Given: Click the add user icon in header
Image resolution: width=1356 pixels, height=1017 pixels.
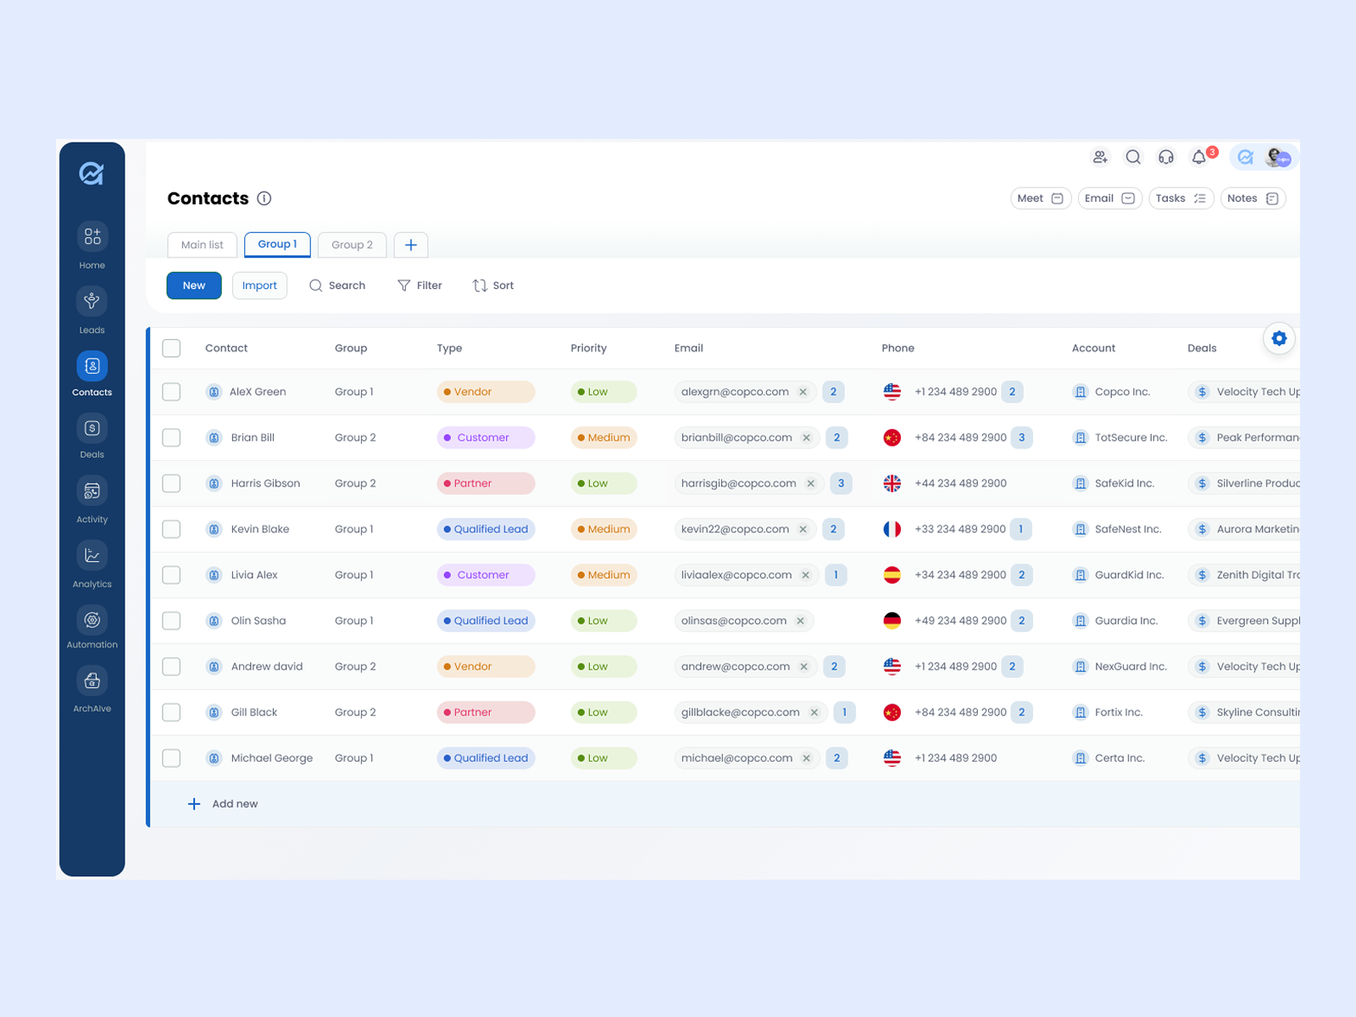Looking at the screenshot, I should [1100, 157].
